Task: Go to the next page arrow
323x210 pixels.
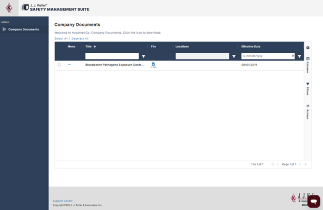Action: pyautogui.click(x=300, y=164)
